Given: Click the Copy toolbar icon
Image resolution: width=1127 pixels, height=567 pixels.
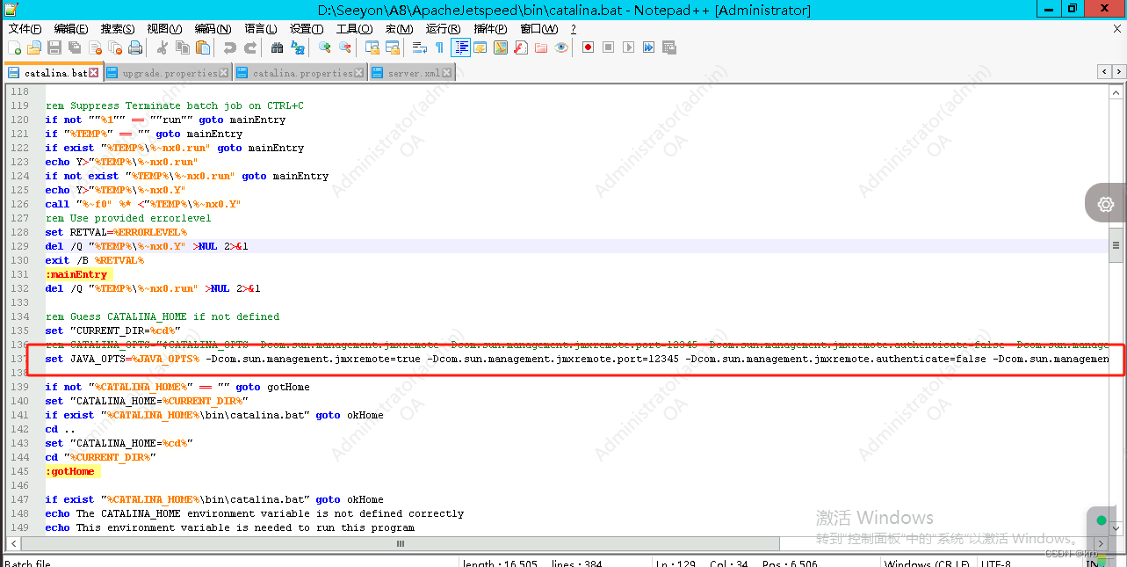Looking at the screenshot, I should [183, 47].
